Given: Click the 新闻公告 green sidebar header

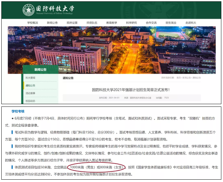Looking at the screenshot, I should coord(40,70).
